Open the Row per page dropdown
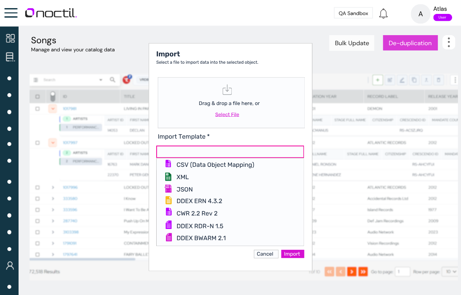Image resolution: width=461 pixels, height=295 pixels. [x=451, y=271]
